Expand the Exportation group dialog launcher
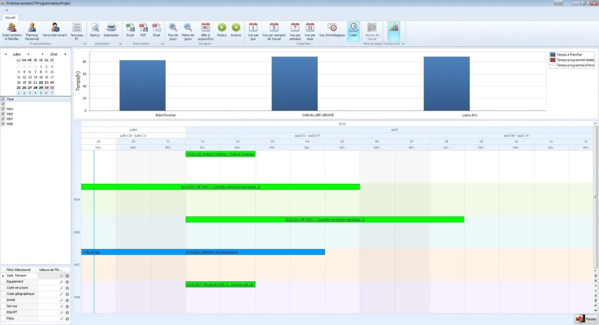Viewport: 599px width, 325px height. click(162, 44)
